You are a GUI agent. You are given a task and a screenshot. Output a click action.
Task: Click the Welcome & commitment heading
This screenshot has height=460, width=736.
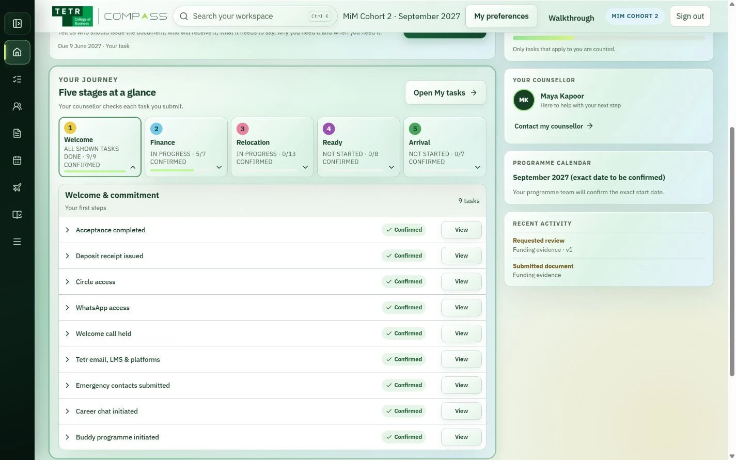112,195
